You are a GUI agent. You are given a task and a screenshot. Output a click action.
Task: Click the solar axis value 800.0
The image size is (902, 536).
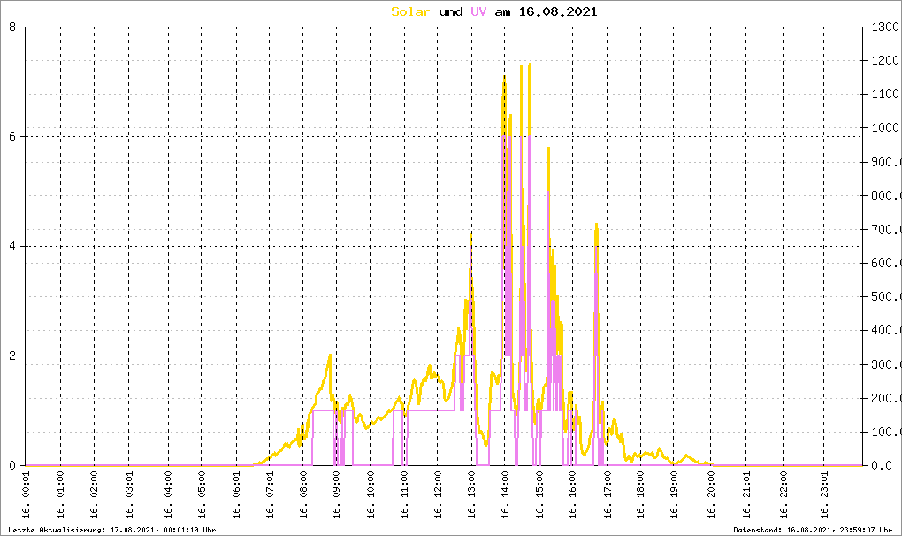point(886,195)
